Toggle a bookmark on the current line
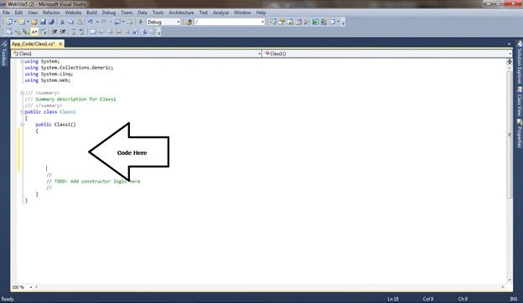523x303 pixels. [x=93, y=32]
